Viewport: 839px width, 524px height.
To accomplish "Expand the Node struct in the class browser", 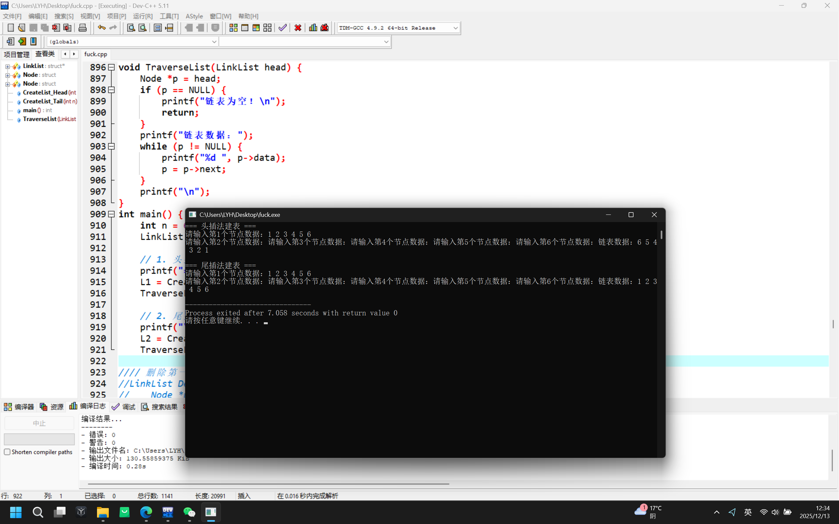I will point(8,75).
